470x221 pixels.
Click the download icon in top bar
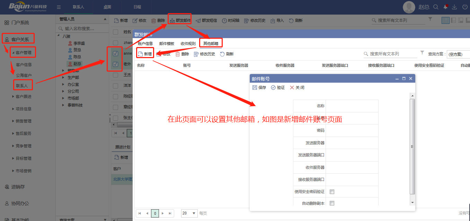[x=455, y=7]
